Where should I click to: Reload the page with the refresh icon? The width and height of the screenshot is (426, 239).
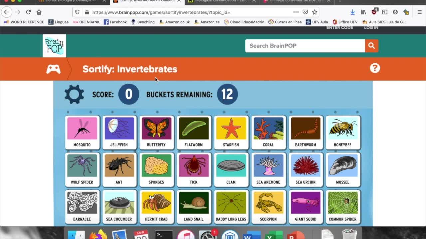[28, 12]
